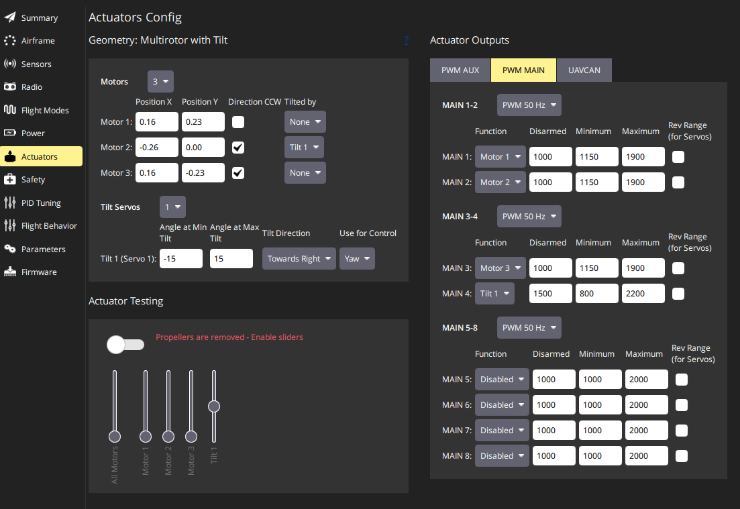This screenshot has width=740, height=509.
Task: Open MAIN 4 Function dropdown
Action: coord(494,294)
